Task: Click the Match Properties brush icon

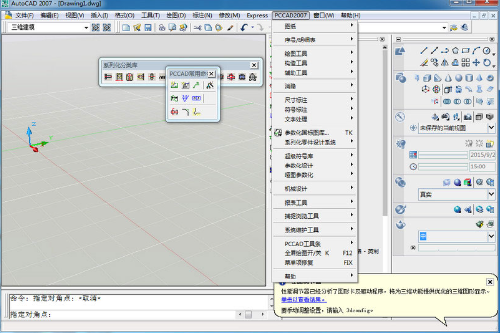Action: coord(230,28)
